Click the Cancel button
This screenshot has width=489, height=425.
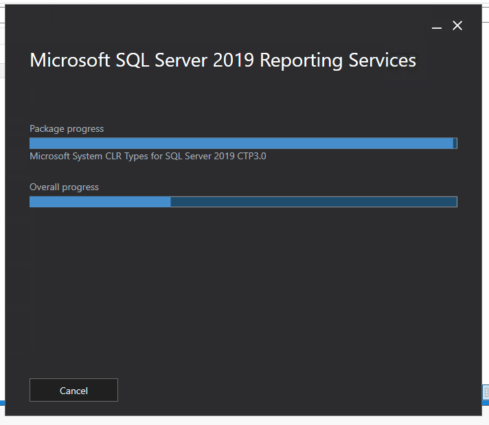coord(73,390)
